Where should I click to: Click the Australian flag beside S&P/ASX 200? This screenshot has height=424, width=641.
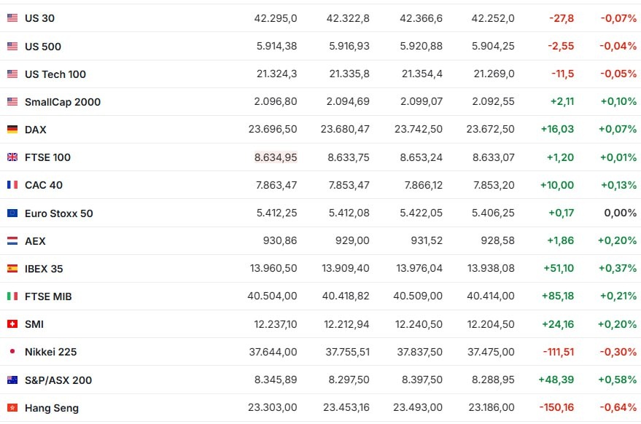[x=12, y=380]
